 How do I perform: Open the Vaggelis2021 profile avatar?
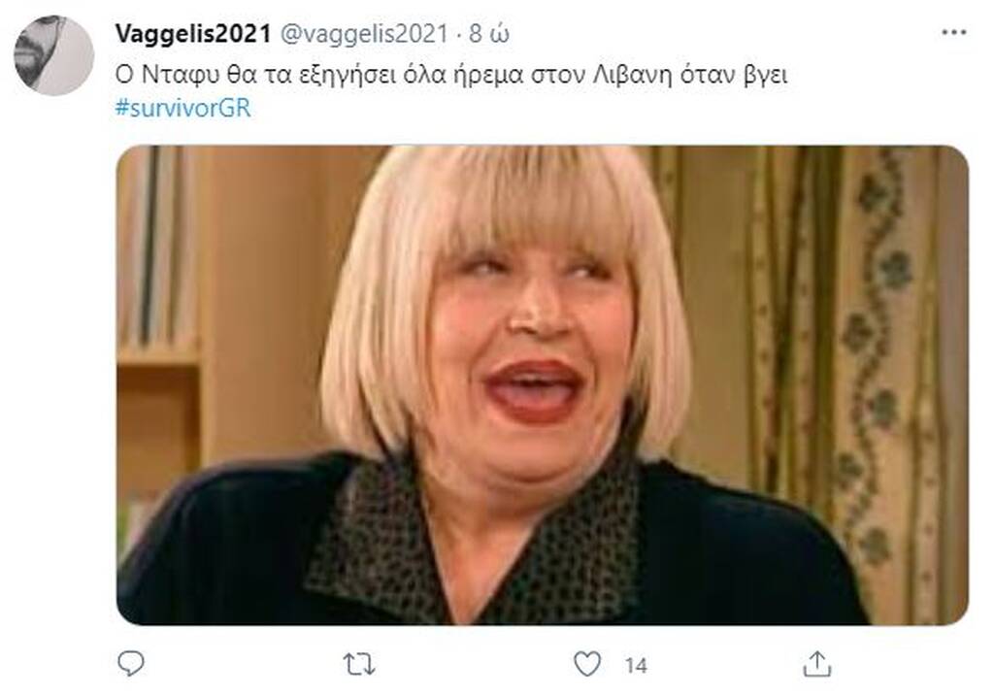tap(54, 55)
